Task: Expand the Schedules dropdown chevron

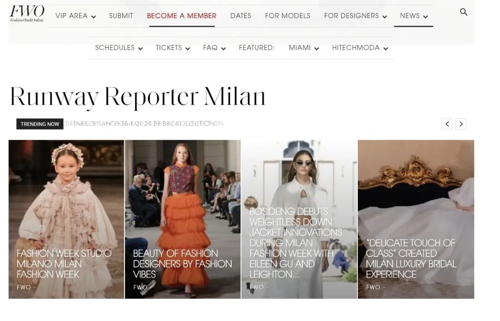Action: tap(140, 49)
